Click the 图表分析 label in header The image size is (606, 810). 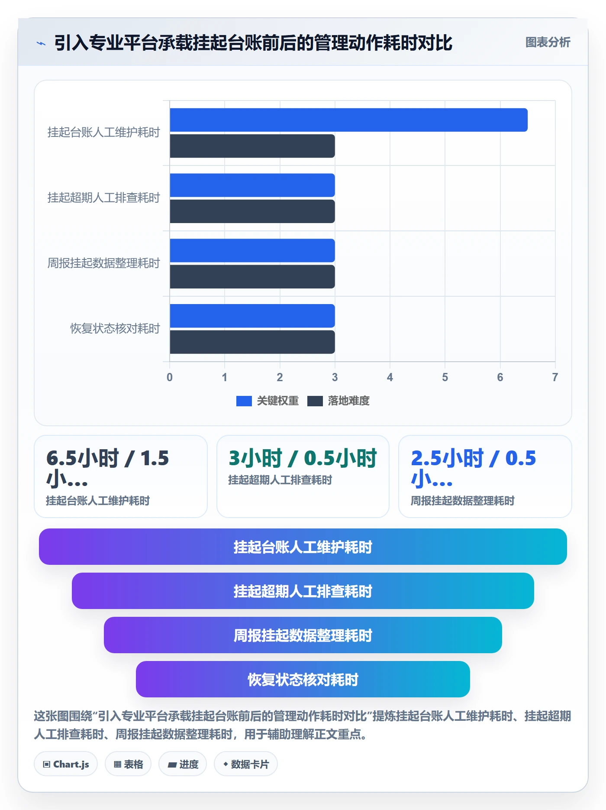(x=548, y=42)
